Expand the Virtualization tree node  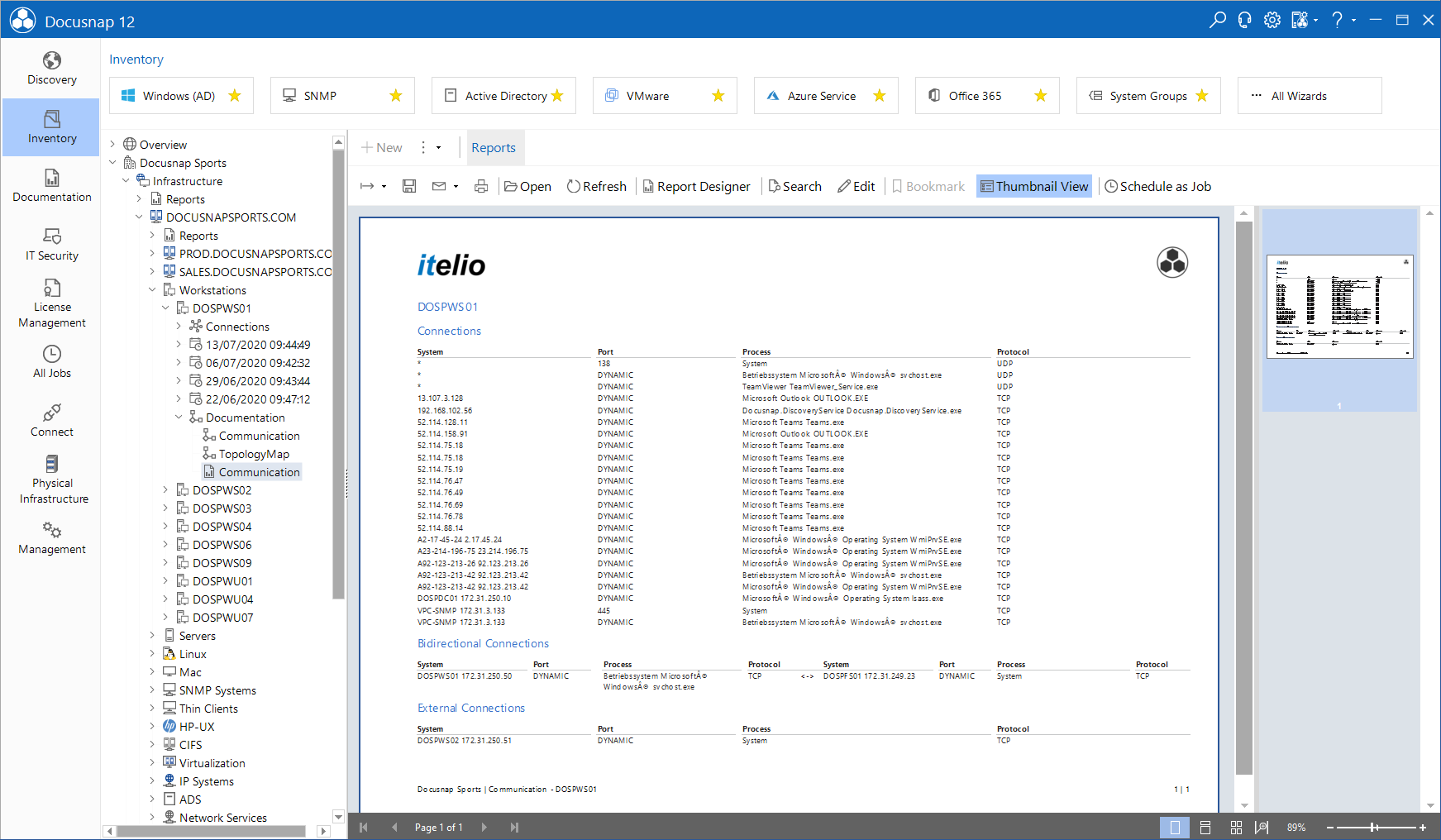(152, 763)
